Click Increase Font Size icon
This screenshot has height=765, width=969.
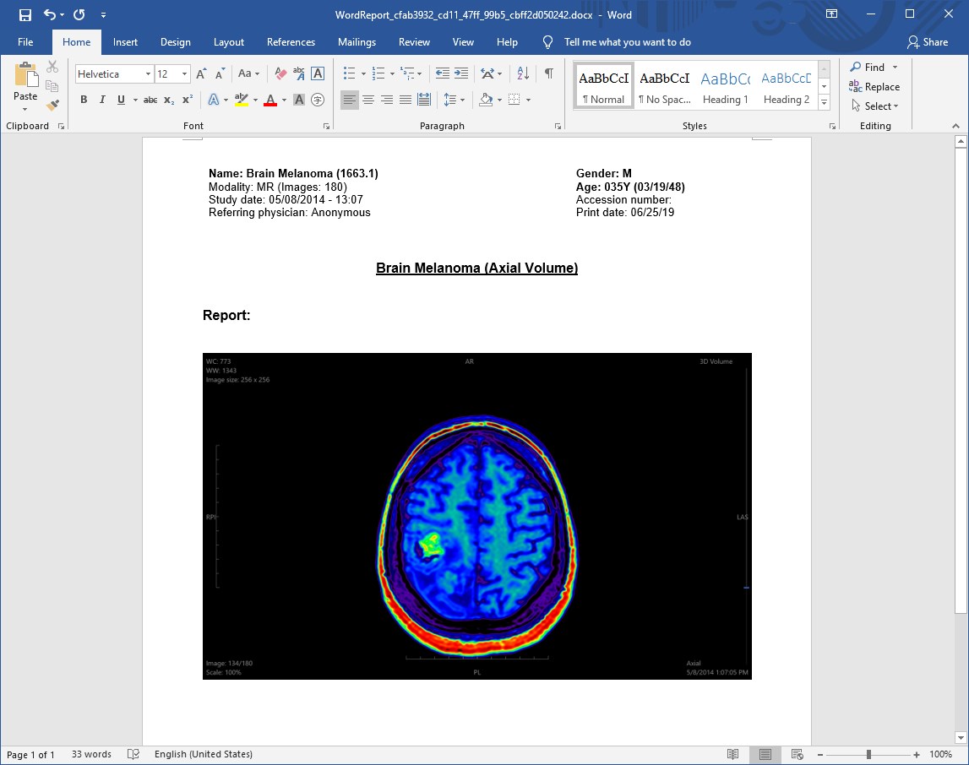(x=201, y=73)
